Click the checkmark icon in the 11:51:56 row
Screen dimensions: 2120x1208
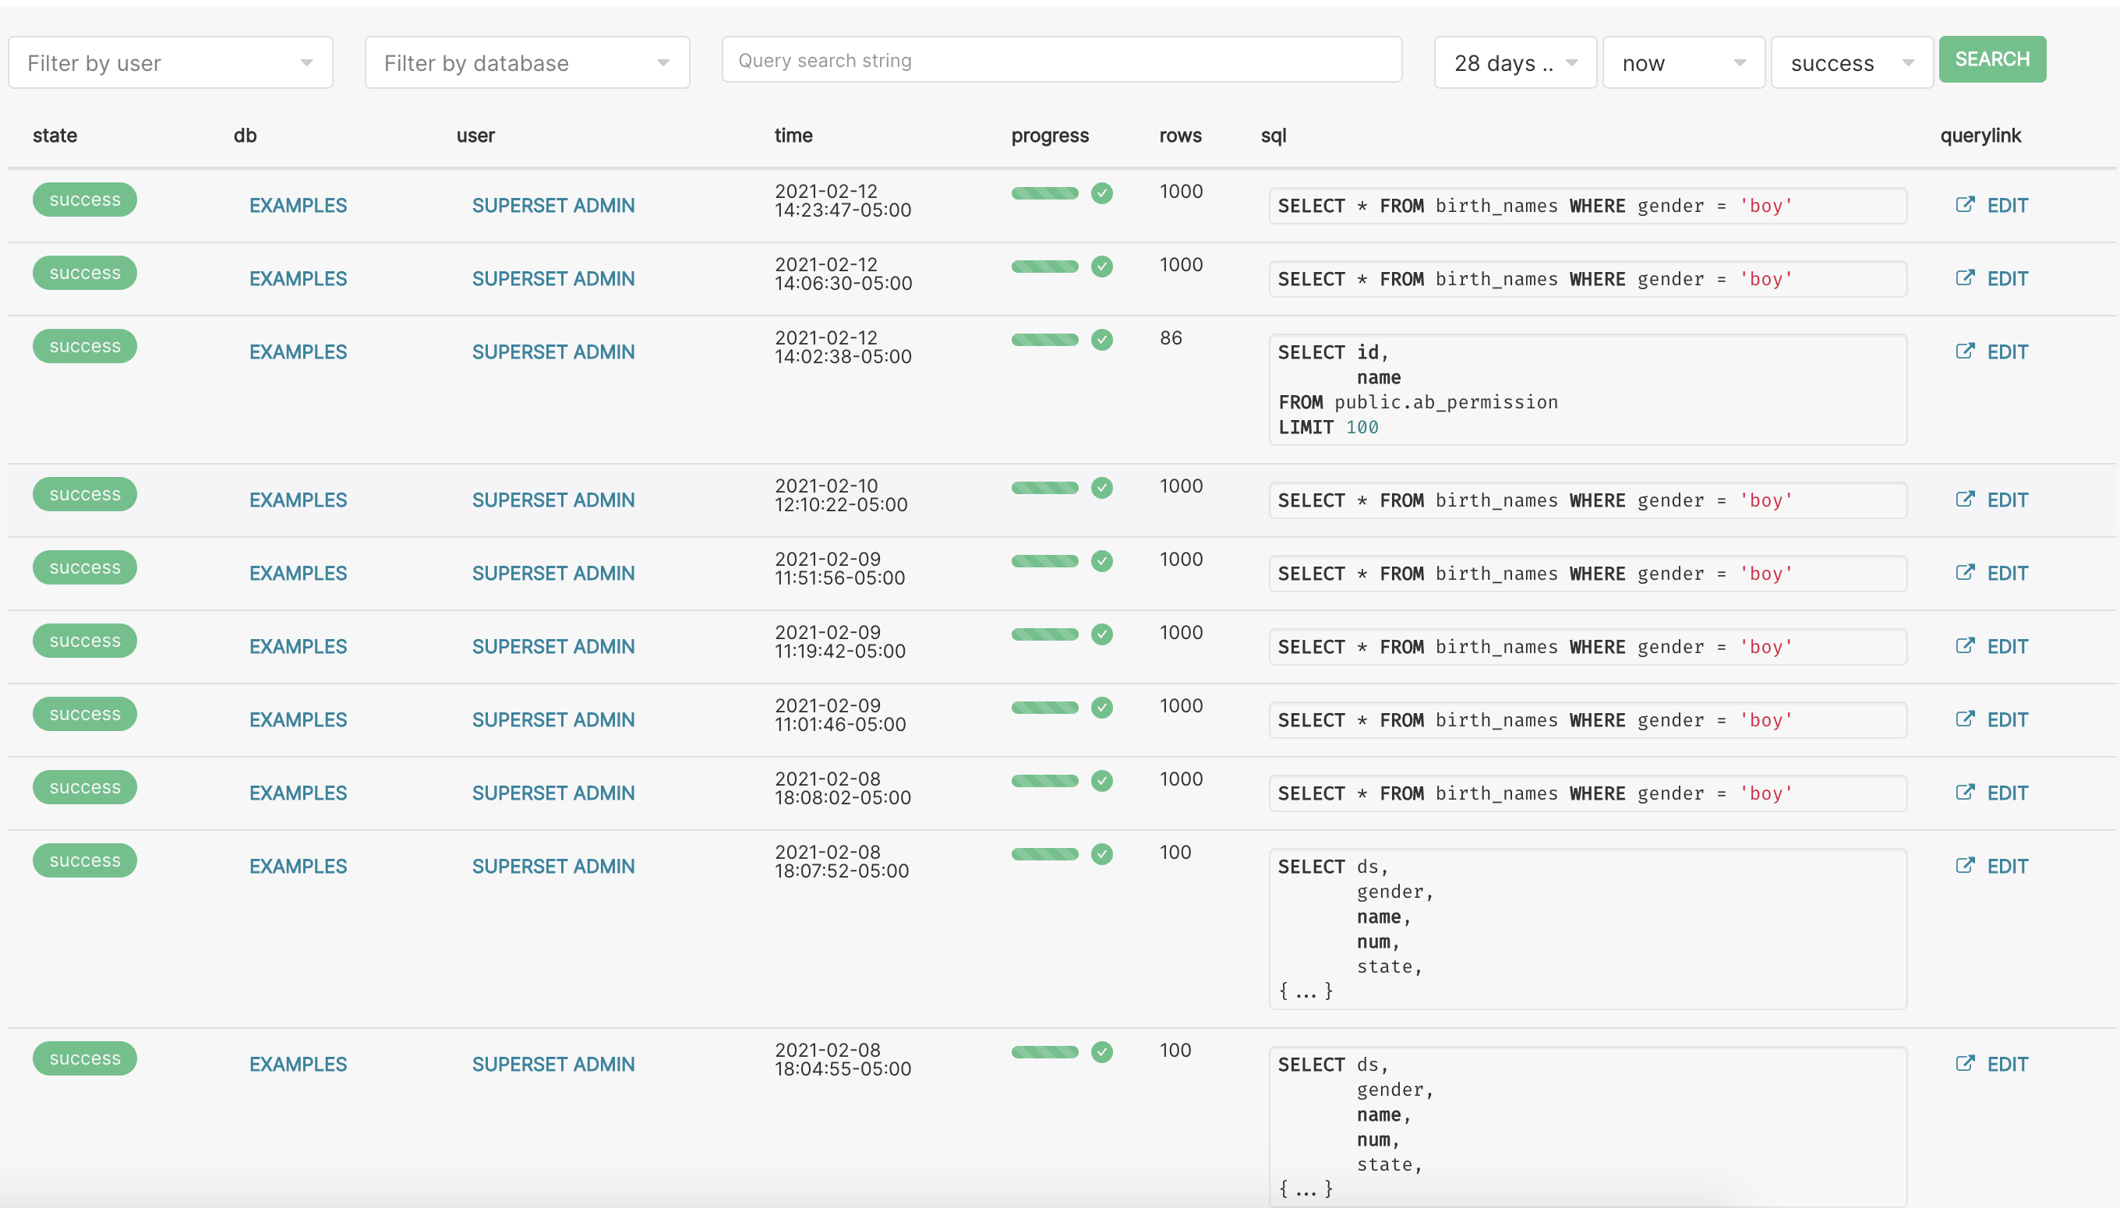coord(1101,561)
